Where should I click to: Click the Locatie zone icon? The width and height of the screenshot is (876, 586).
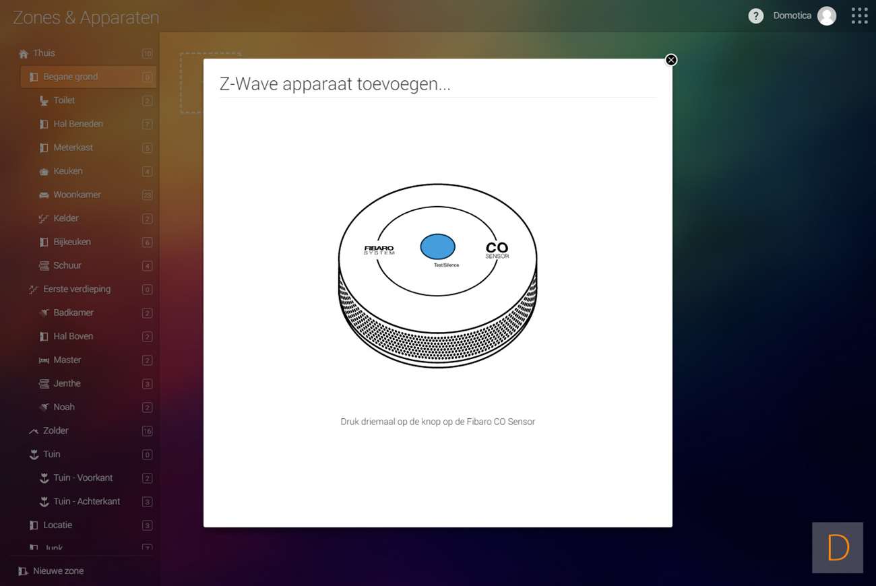pyautogui.click(x=34, y=525)
